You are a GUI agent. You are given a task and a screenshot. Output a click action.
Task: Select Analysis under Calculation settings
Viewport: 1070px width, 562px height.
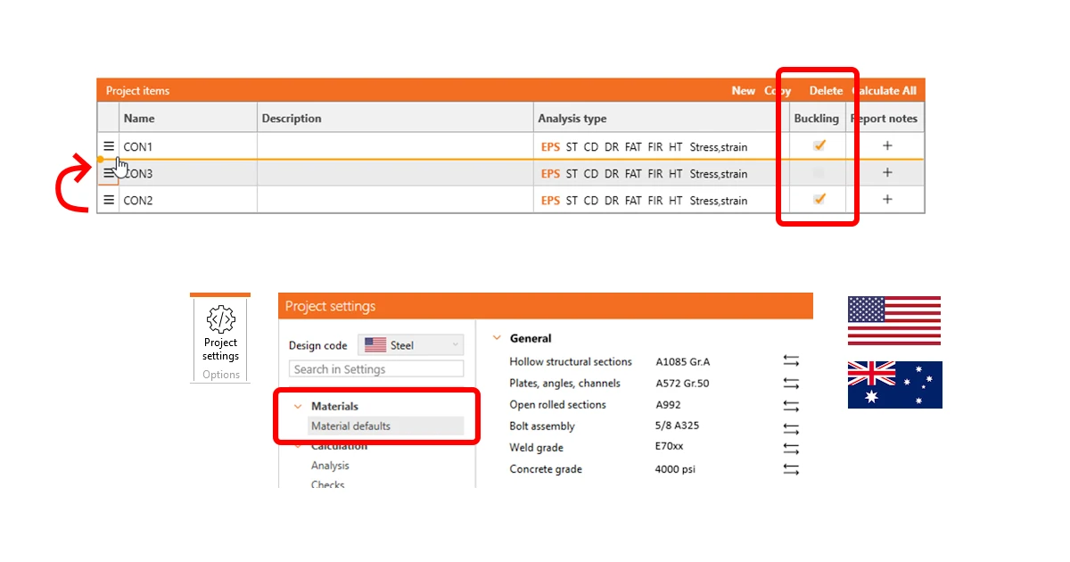coord(330,466)
